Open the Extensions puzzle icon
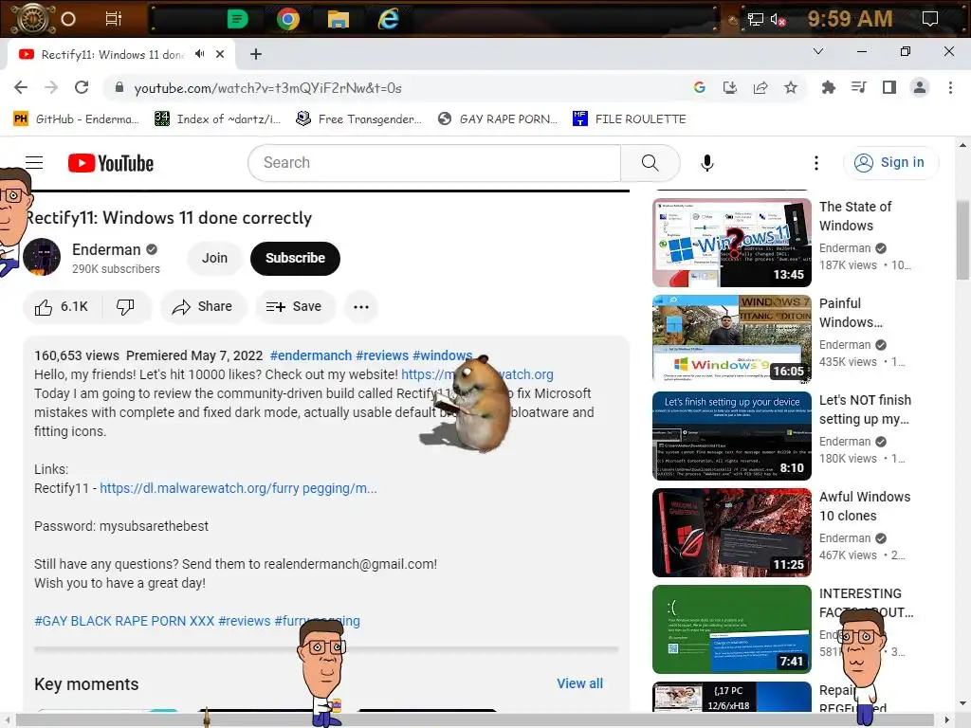 pyautogui.click(x=828, y=87)
